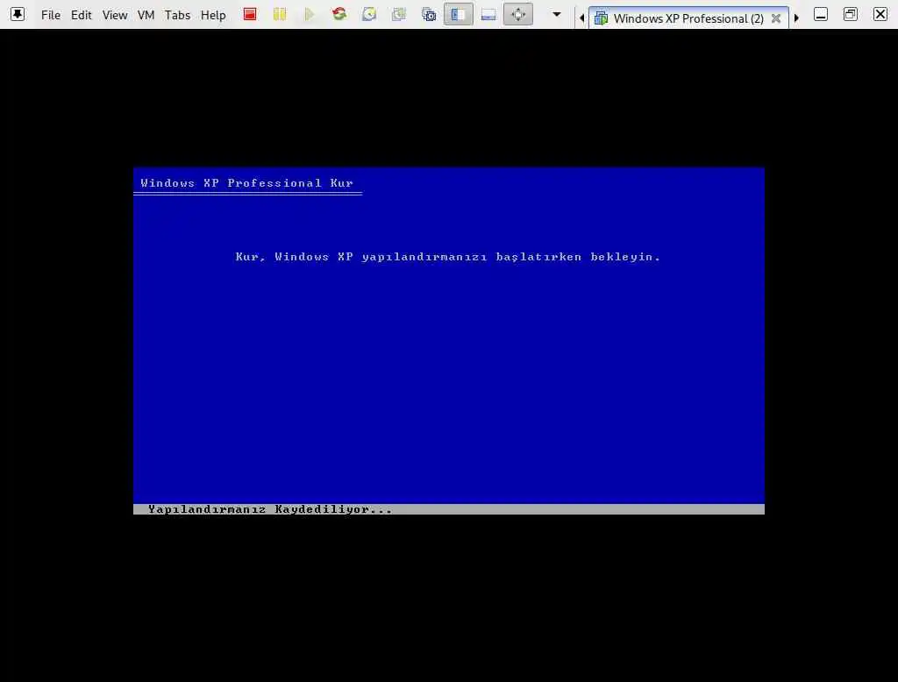This screenshot has height=682, width=898.
Task: Open the View menu
Action: (115, 16)
